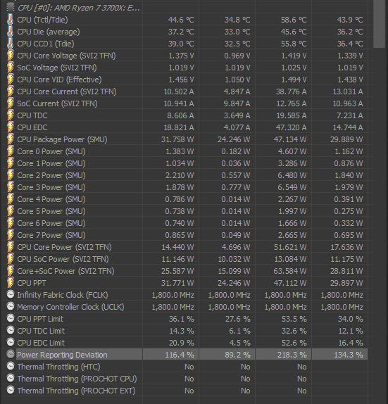Click the 218.3 % maximum deviation value

tap(292, 355)
